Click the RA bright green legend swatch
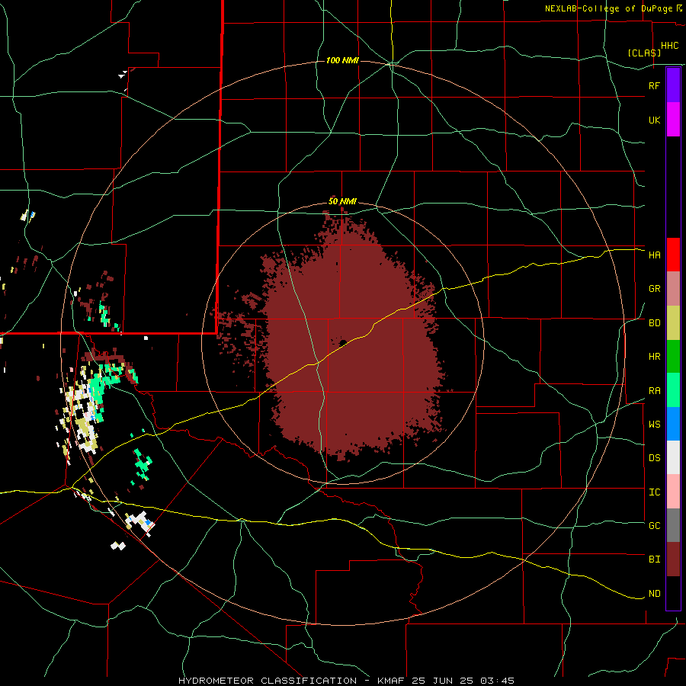686x686 pixels. [x=673, y=390]
